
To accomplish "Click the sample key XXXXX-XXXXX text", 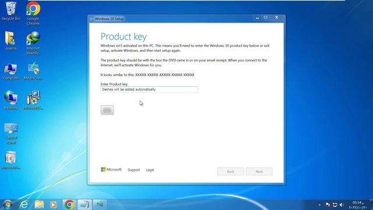I will click(164, 75).
